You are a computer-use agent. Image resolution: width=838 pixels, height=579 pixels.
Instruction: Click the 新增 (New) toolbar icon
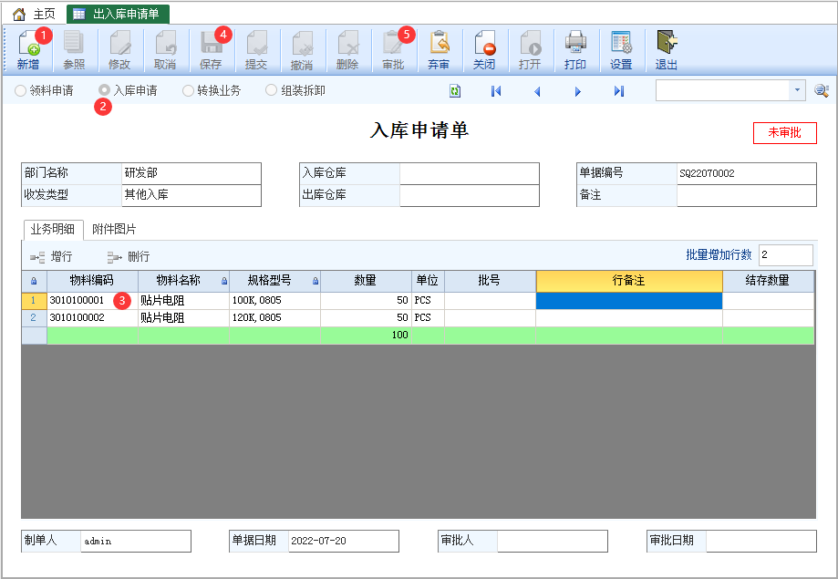click(x=28, y=43)
